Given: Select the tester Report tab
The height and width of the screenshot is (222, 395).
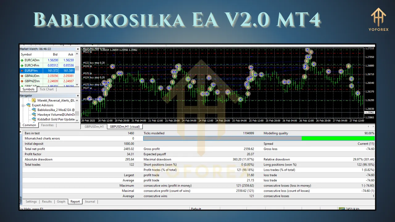Looking at the screenshot, I should [75, 202].
